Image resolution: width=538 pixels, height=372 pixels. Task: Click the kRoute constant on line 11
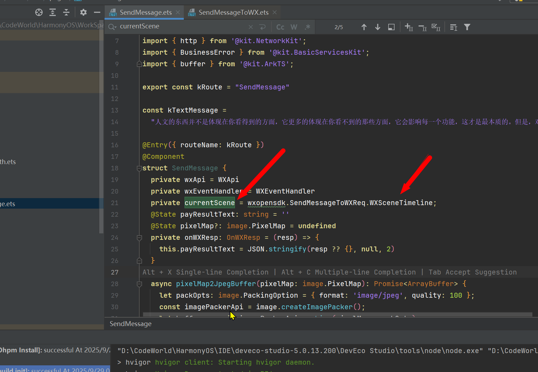click(x=210, y=87)
